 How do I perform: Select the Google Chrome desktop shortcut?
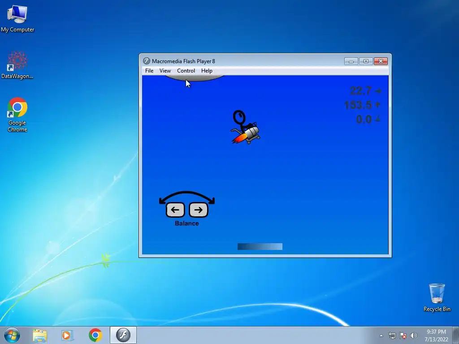[17, 115]
